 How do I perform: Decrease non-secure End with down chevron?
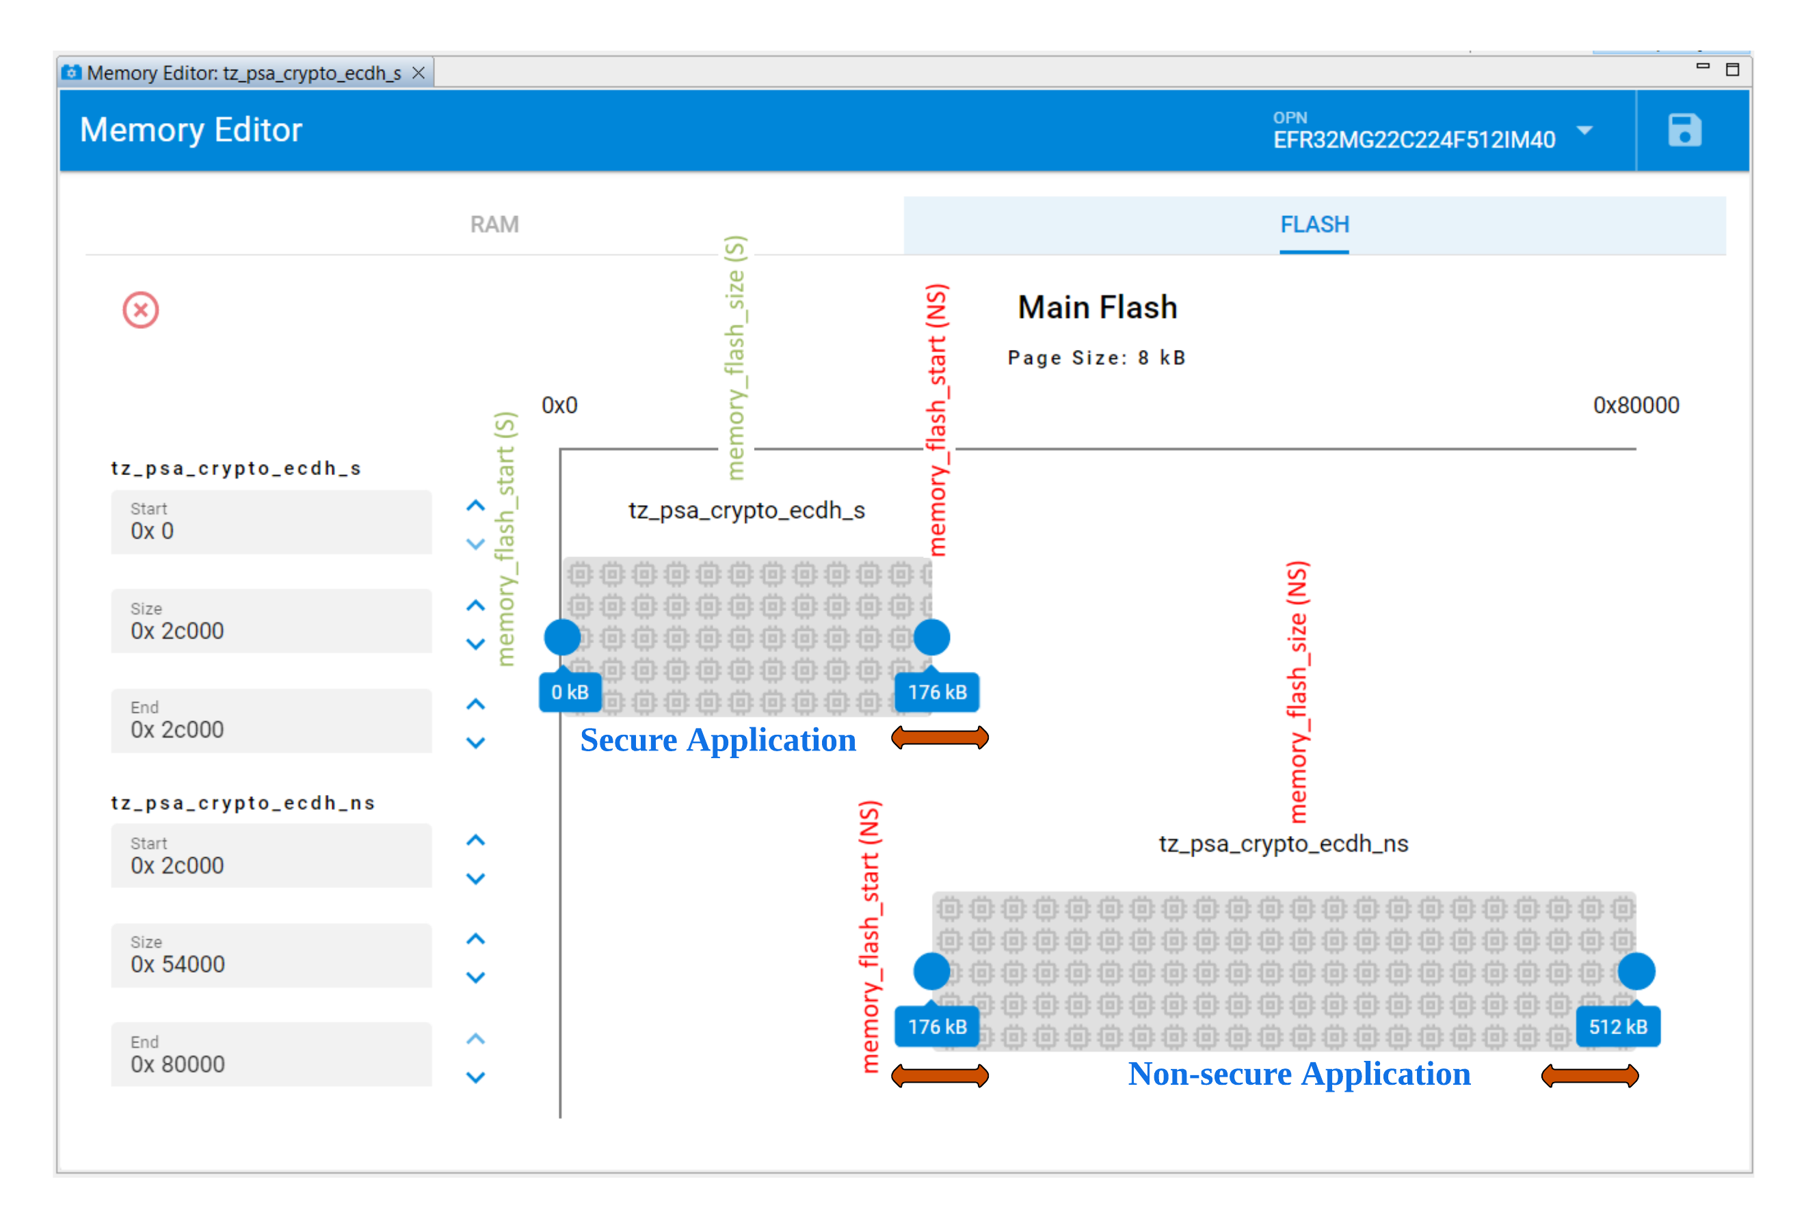(475, 1077)
